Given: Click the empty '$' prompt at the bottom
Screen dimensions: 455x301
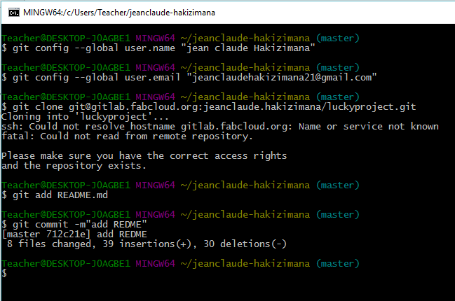Looking at the screenshot, I should click(x=4, y=273).
